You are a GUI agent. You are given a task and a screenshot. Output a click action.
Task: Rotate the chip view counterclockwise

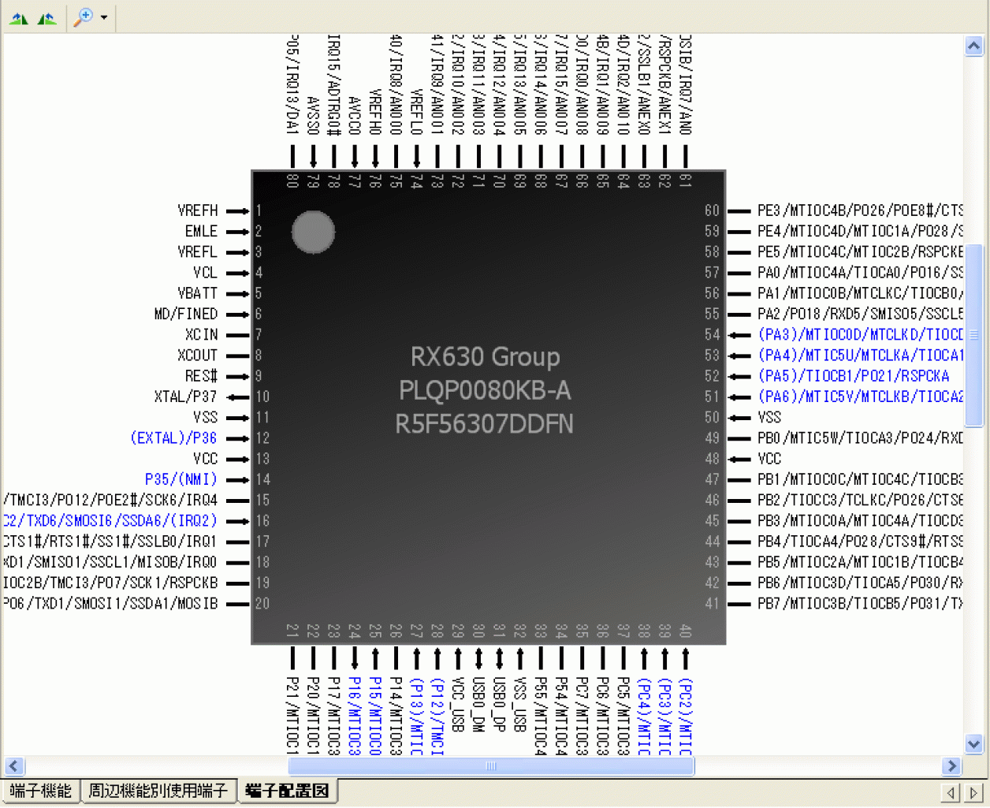point(18,17)
